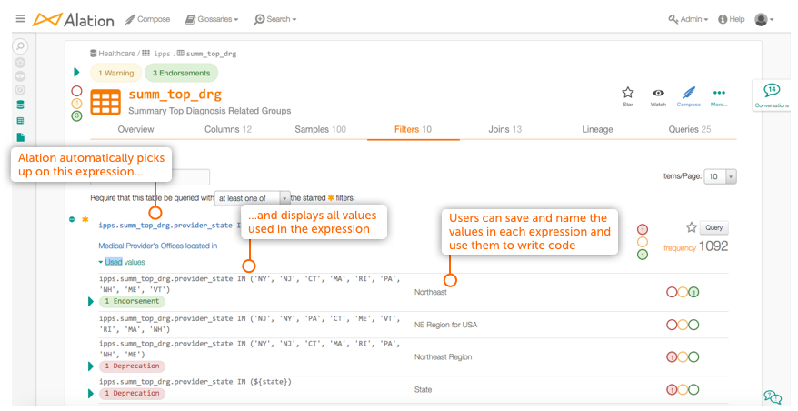Open the user avatar menu
This screenshot has height=411, width=798.
click(764, 19)
